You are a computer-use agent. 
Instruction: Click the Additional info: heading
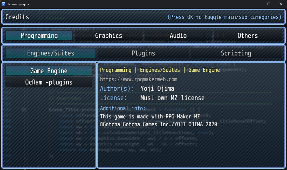(123, 108)
